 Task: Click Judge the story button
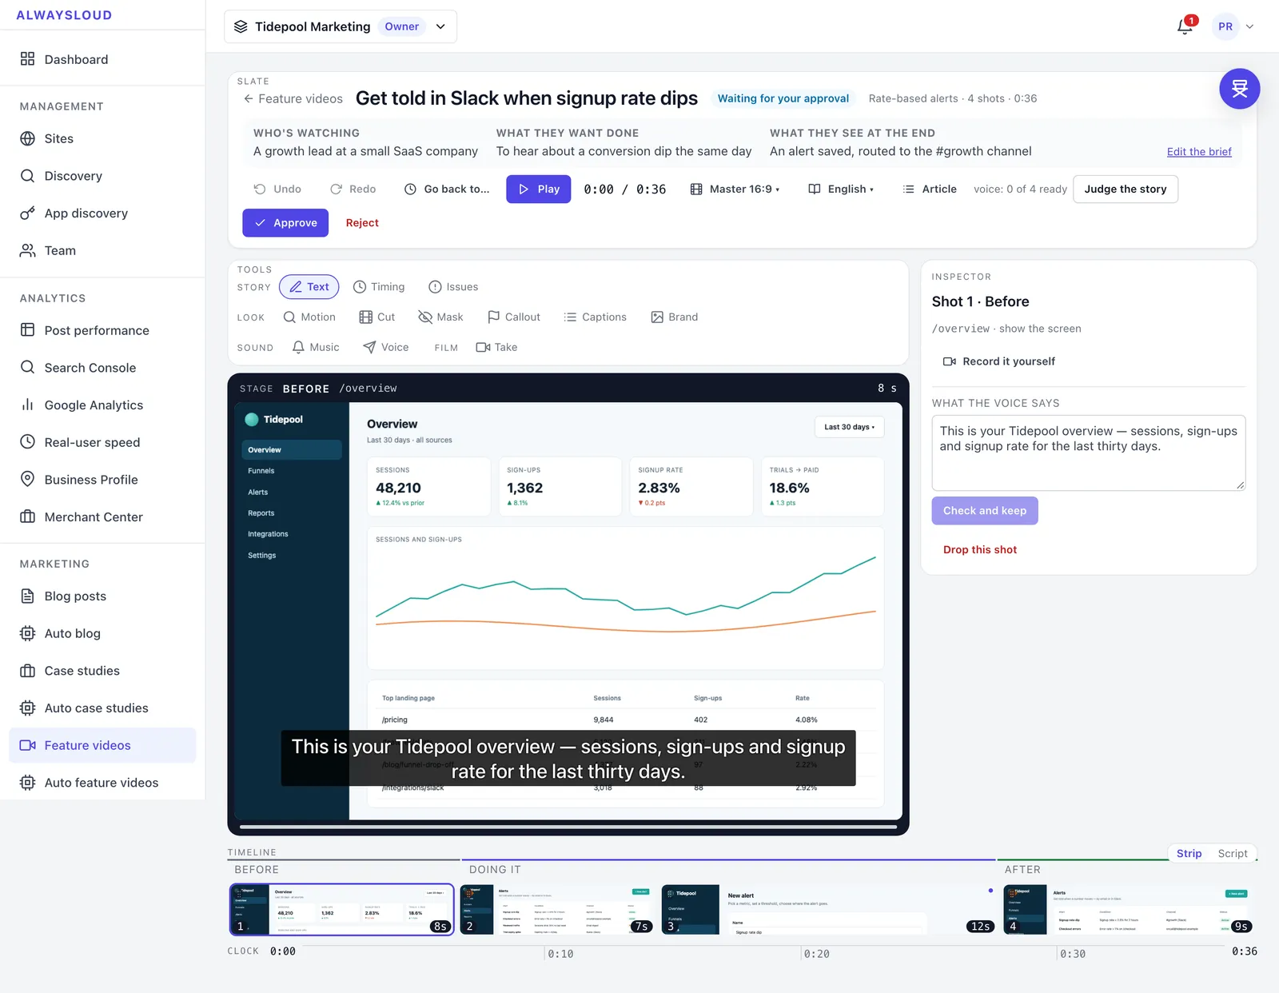[1126, 189]
